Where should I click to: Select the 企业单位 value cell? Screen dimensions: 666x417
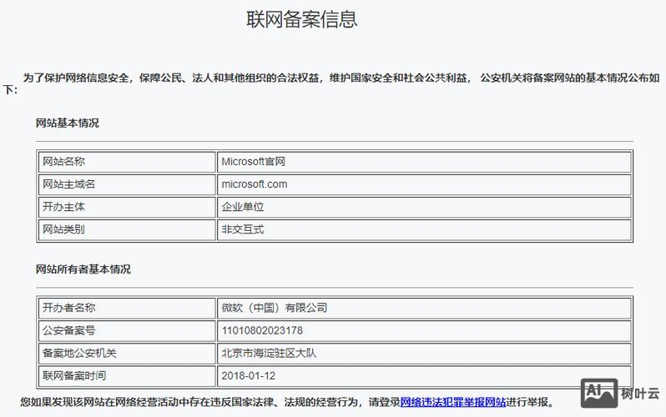point(424,207)
